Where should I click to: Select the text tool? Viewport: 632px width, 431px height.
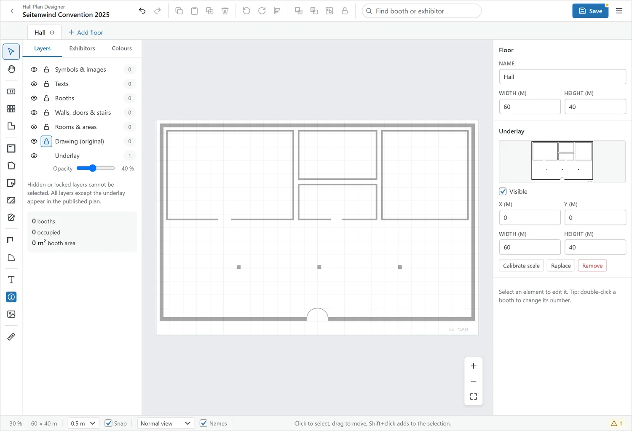click(x=11, y=280)
